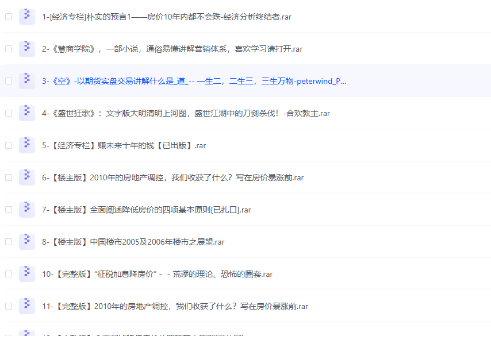Click the rar icon for 5-【经济专栏】赚未来十年的钱
The image size is (491, 340).
26,145
